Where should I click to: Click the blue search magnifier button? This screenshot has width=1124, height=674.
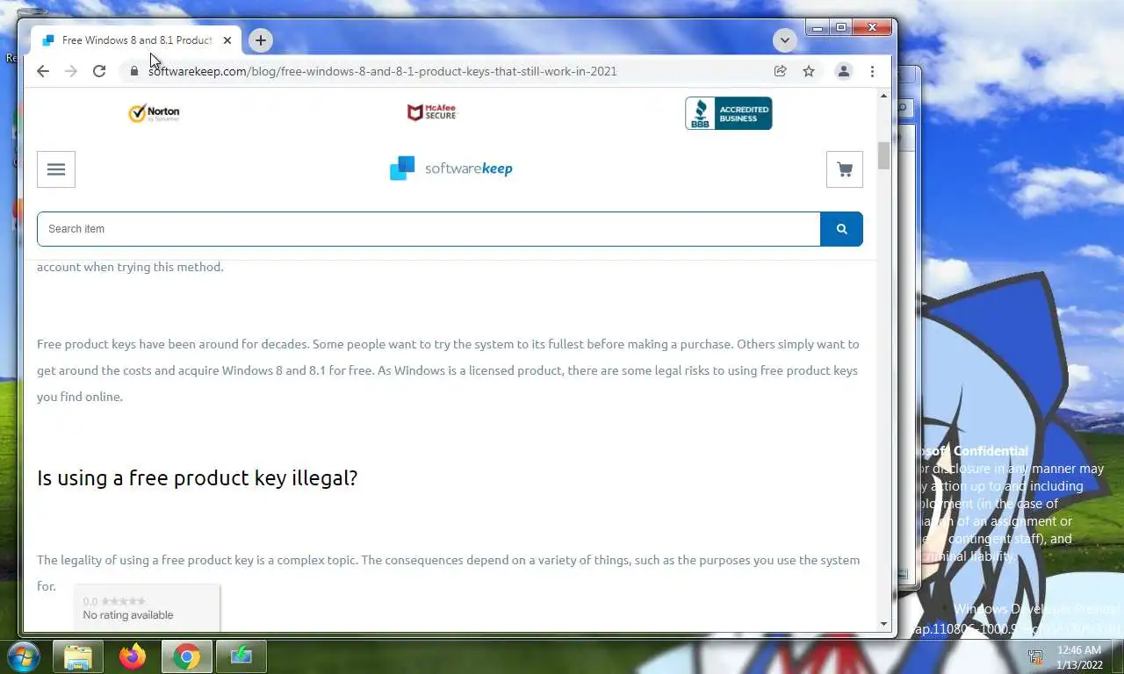841,229
